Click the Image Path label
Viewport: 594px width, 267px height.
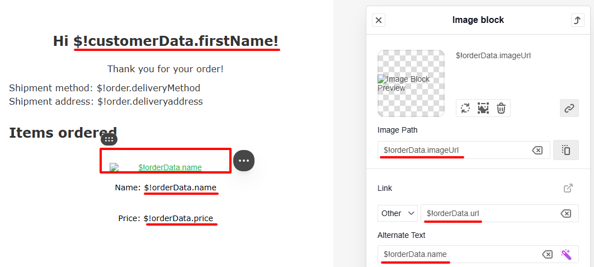point(397,130)
